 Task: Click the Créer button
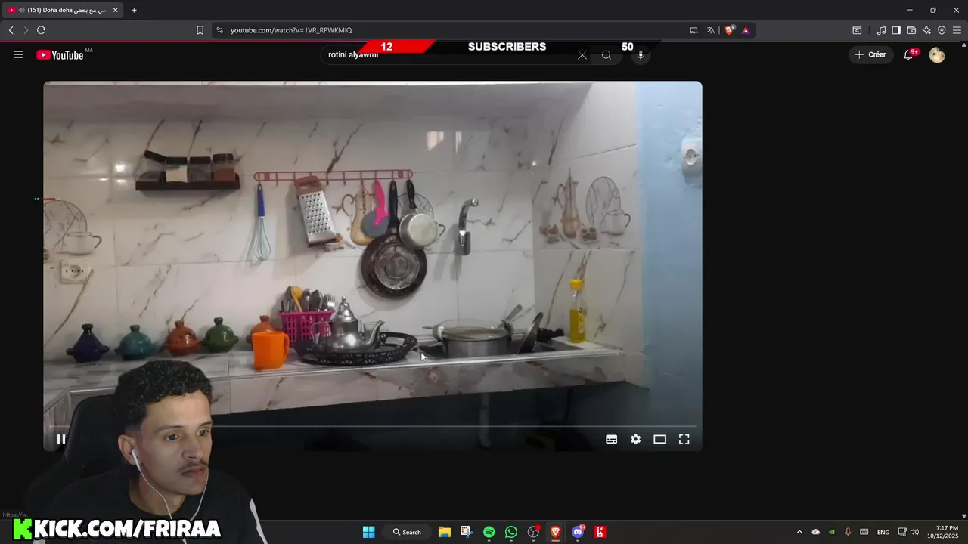coord(870,54)
